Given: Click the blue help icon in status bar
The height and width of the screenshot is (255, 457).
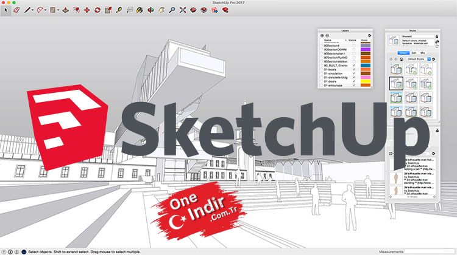Looking at the screenshot, I should click(24, 252).
